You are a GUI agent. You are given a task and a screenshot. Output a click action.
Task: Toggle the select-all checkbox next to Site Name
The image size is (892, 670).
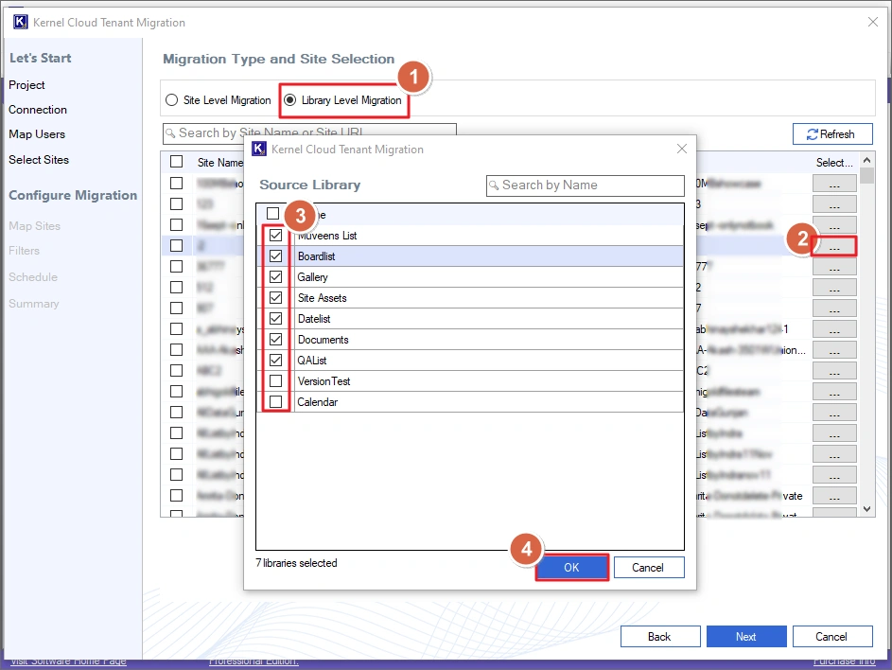pos(176,161)
